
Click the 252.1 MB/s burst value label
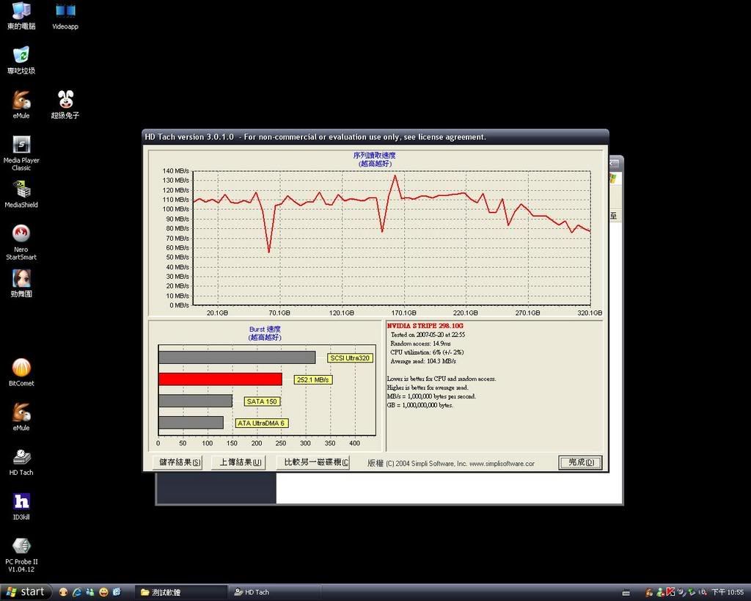(x=312, y=379)
